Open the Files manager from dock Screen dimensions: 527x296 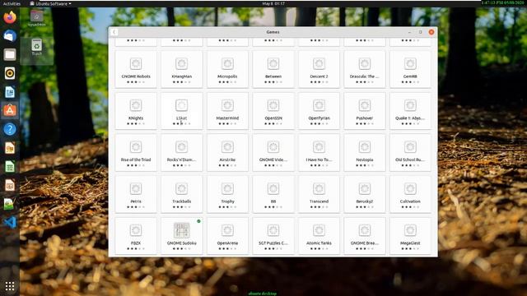[10, 54]
